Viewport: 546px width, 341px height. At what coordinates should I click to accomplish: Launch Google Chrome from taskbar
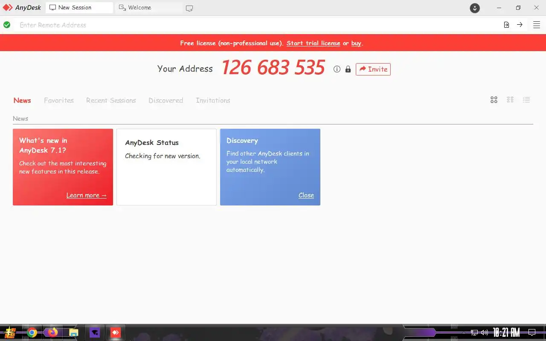[x=32, y=332]
